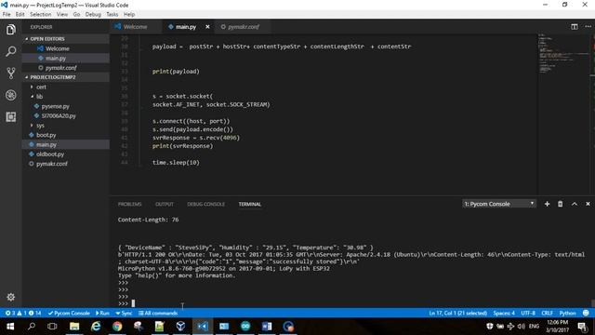Open the Source Control view
Screen dimensions: 595x335
(11, 73)
